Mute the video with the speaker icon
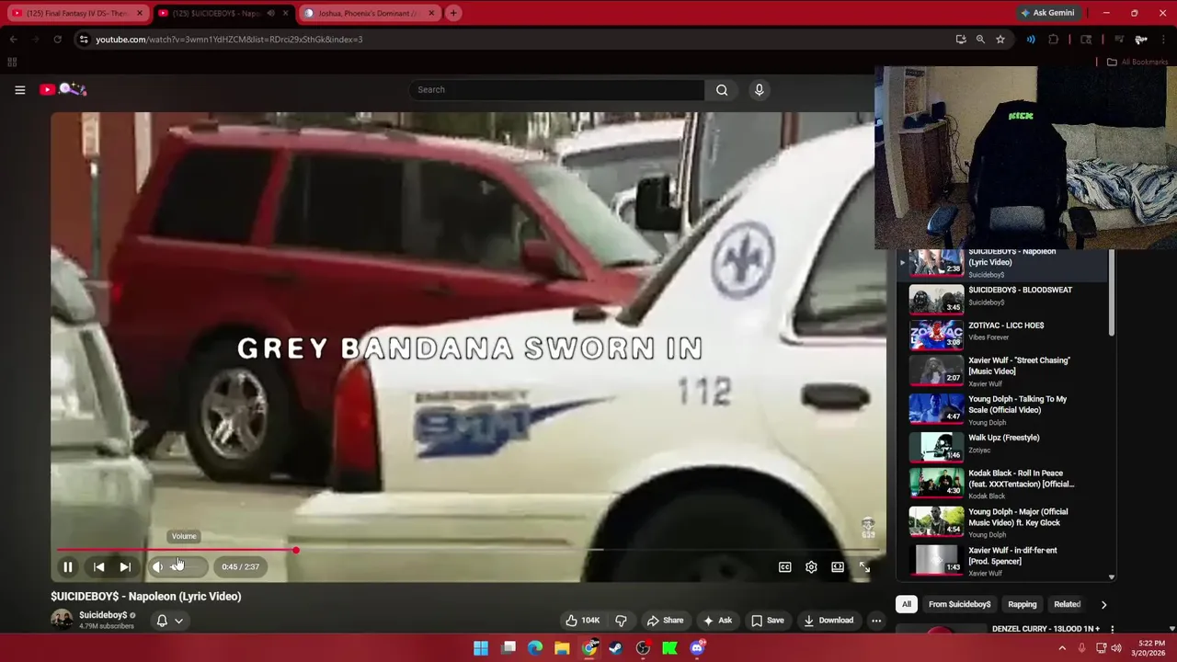The image size is (1177, 662). click(157, 567)
